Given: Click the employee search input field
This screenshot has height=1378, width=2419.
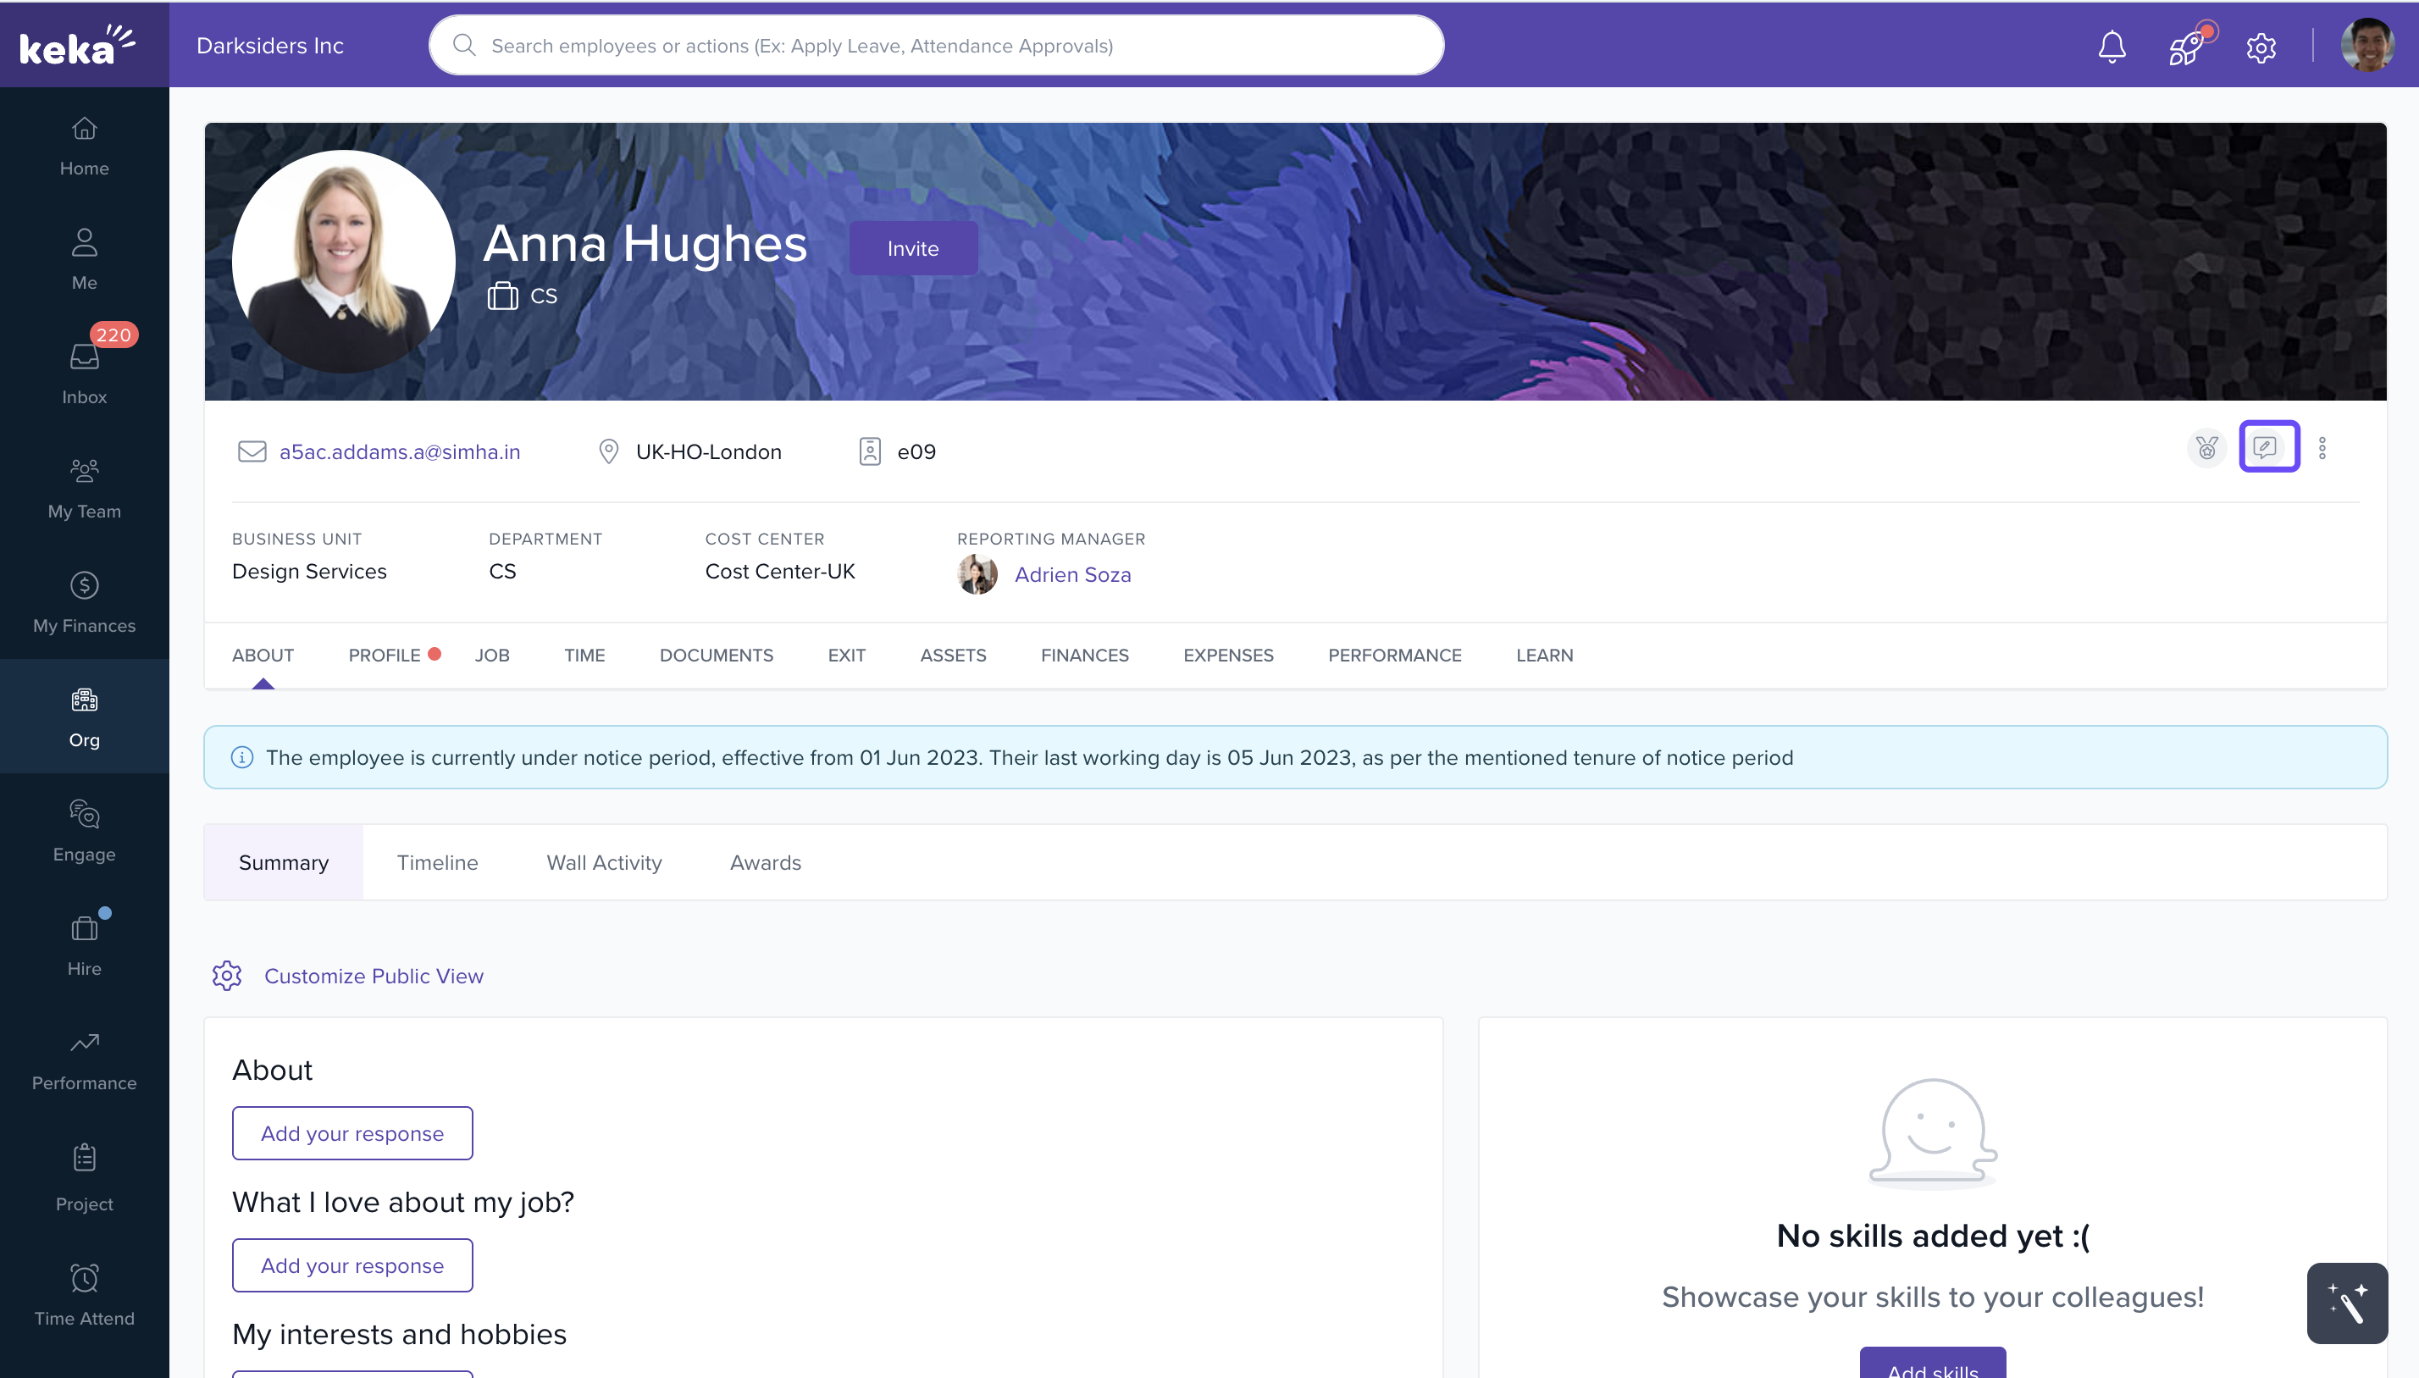Looking at the screenshot, I should click(x=935, y=46).
